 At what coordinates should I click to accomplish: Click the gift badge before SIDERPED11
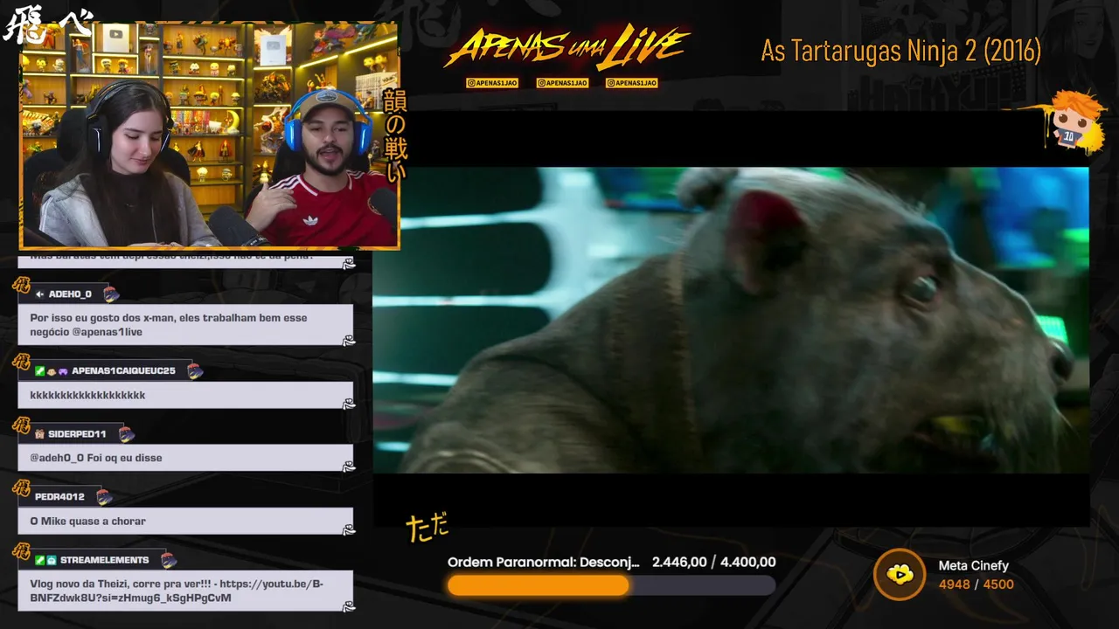click(39, 434)
